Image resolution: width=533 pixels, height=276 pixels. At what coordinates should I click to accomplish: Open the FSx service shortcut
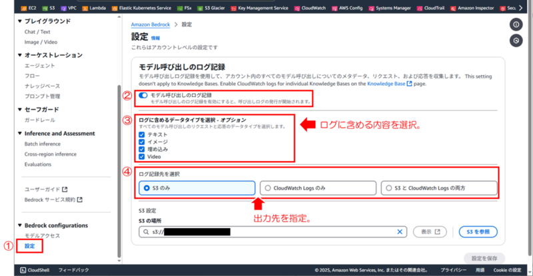(x=185, y=8)
